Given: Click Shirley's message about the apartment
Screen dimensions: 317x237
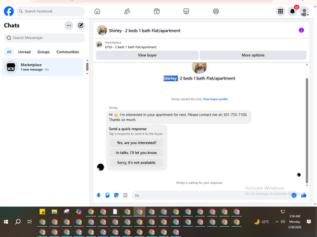Looking at the screenshot, I should click(179, 117).
